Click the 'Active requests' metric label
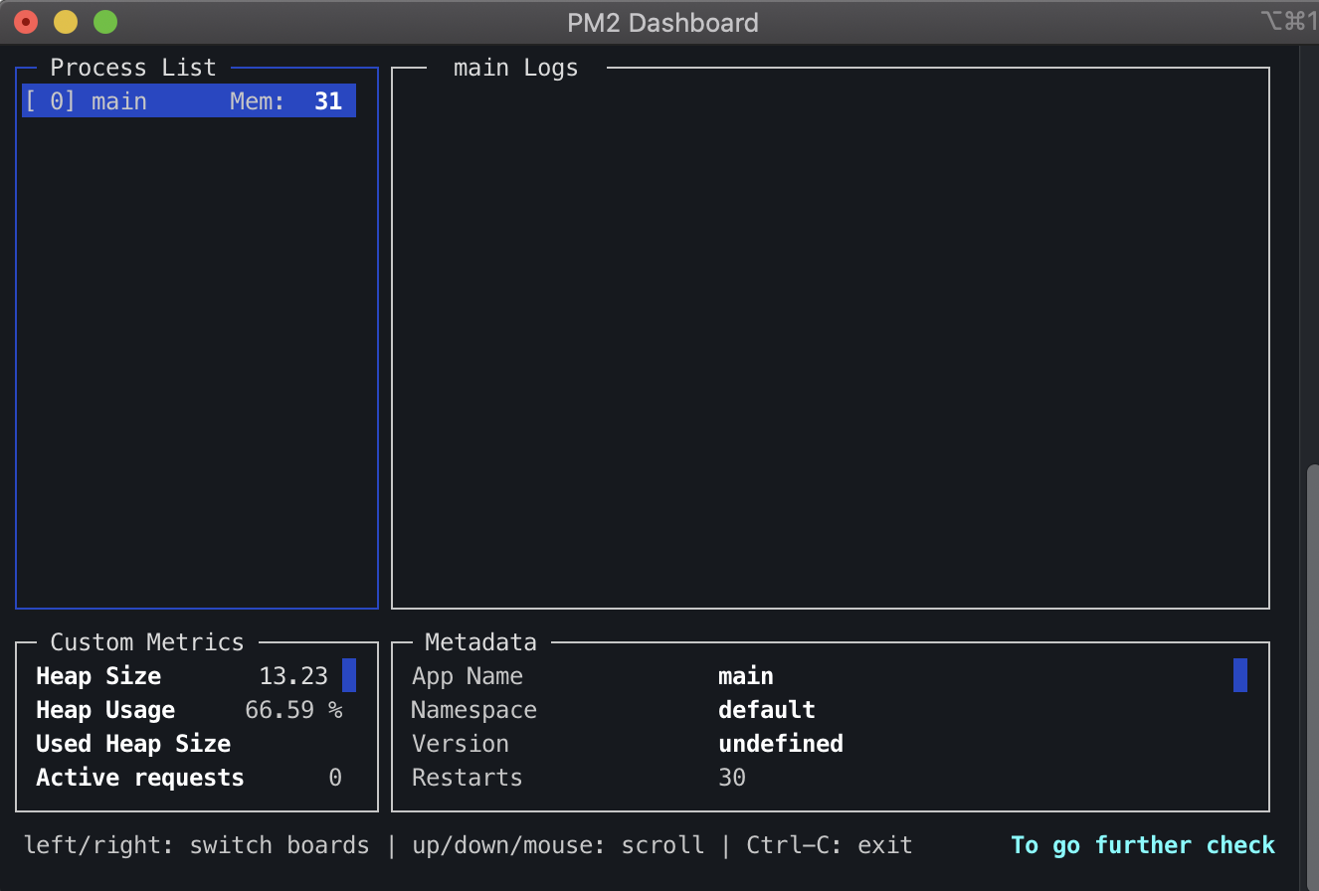The width and height of the screenshot is (1319, 891). pos(140,778)
